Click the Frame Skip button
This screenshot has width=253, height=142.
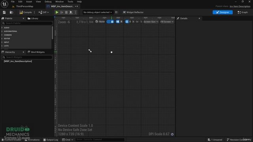[62, 12]
